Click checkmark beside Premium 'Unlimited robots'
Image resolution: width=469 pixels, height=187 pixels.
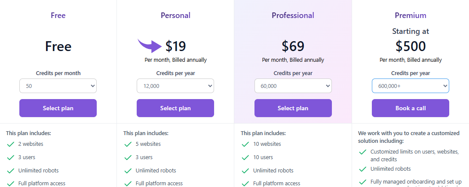(363, 169)
